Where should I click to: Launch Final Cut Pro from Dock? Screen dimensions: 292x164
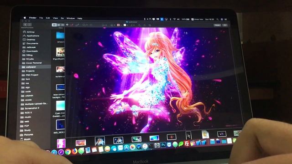pyautogui.click(x=193, y=143)
